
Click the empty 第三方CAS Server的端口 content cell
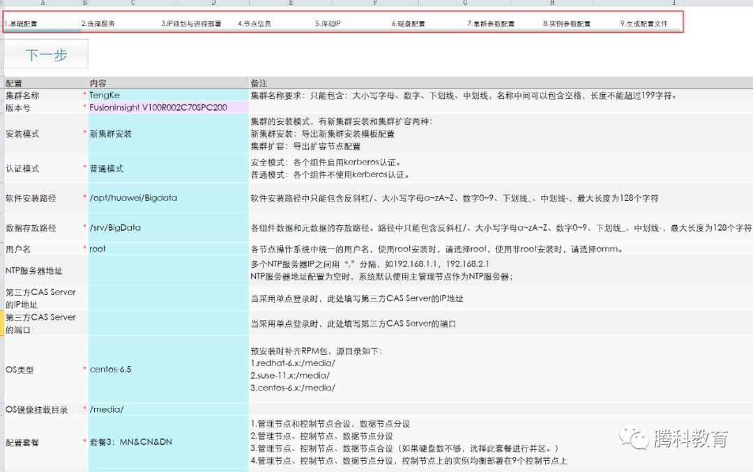coord(168,323)
